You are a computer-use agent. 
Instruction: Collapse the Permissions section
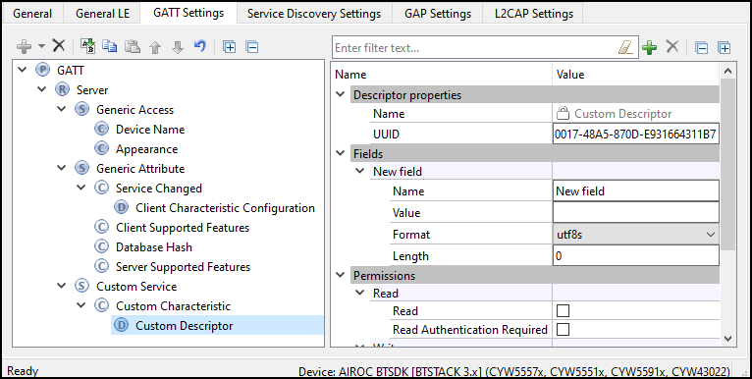[341, 275]
